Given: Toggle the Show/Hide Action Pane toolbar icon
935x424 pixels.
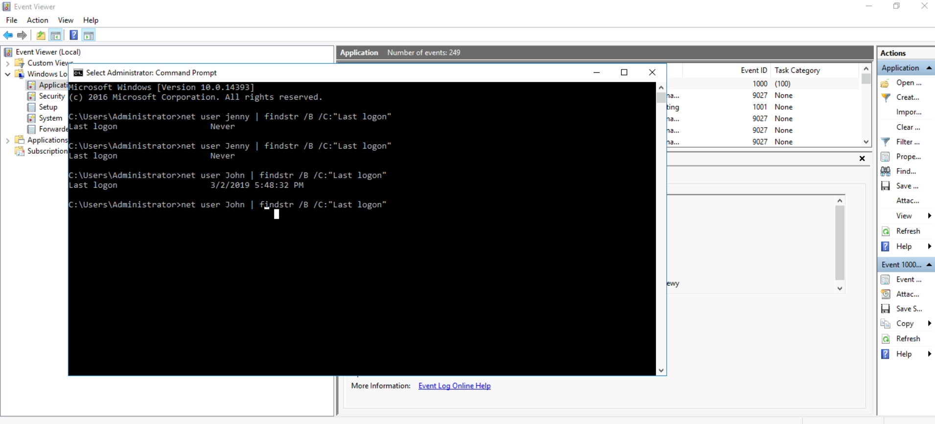Looking at the screenshot, I should (x=89, y=35).
